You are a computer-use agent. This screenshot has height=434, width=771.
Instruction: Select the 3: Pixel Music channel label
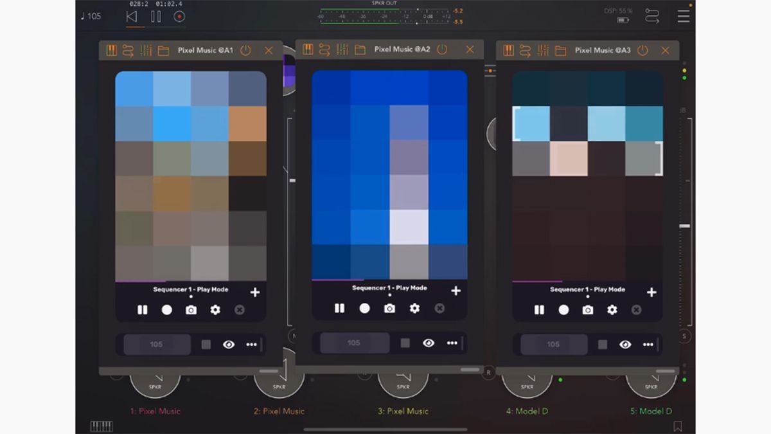point(403,411)
